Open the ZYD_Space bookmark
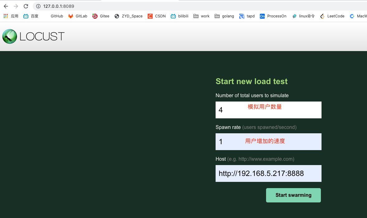The image size is (367, 218). pos(128,16)
